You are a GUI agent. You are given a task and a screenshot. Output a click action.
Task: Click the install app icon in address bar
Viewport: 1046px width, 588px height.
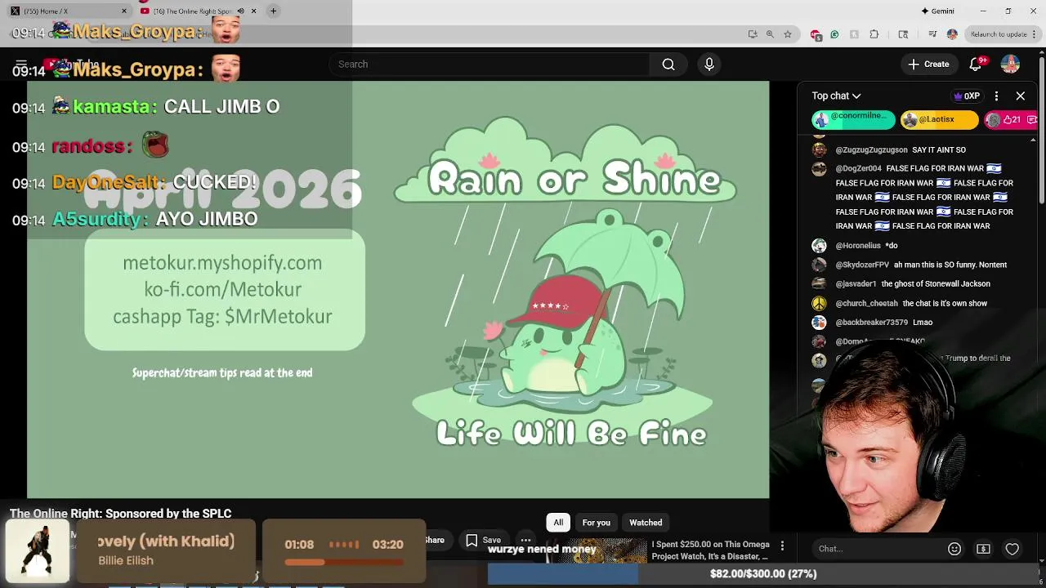753,34
